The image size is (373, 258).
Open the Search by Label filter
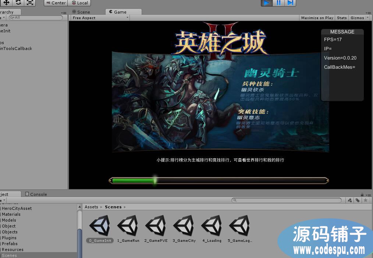tap(358, 200)
